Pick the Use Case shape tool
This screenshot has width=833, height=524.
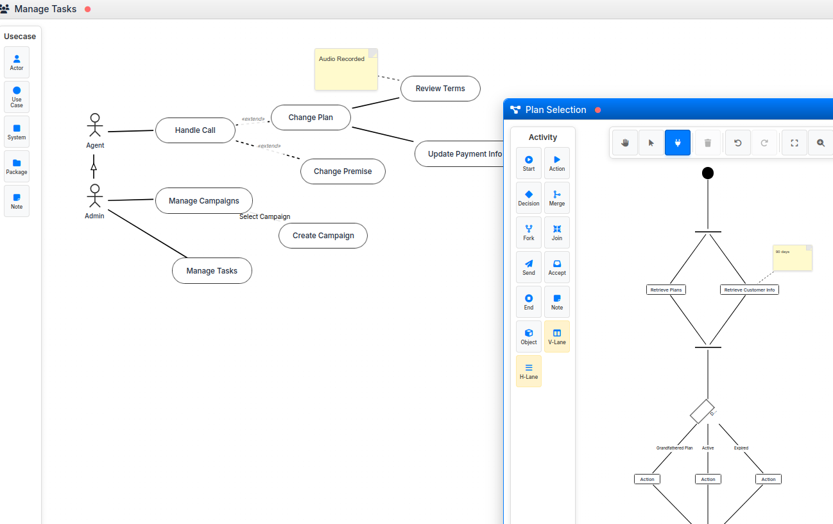coord(17,97)
